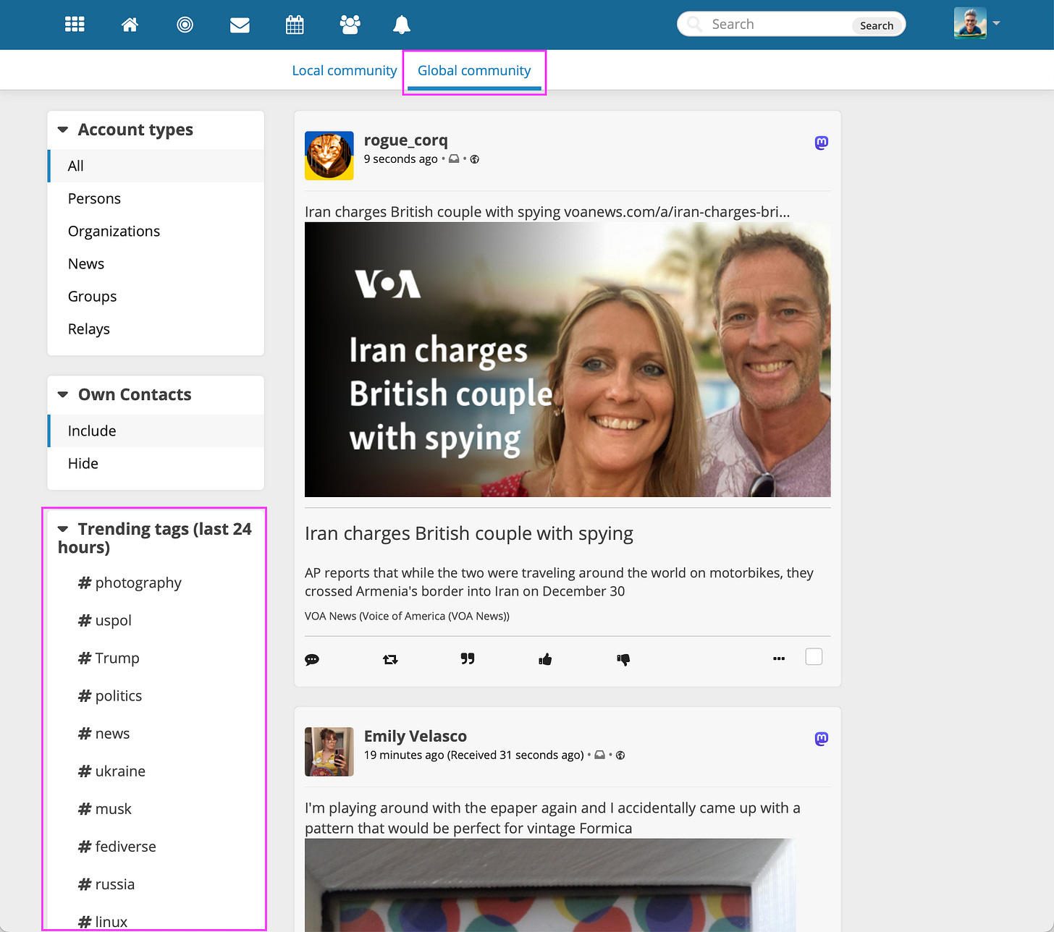Open the ukraine trending tag
Viewport: 1054px width, 932px height.
[111, 771]
